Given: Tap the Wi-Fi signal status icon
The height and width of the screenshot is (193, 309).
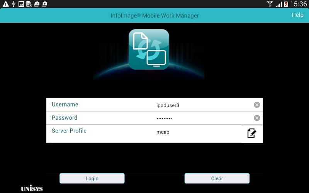Looking at the screenshot, I should (x=270, y=4).
